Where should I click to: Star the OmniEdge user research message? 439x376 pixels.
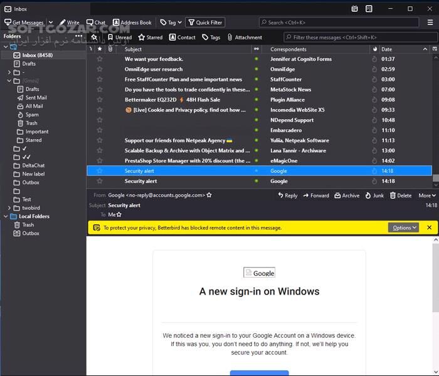[100, 70]
